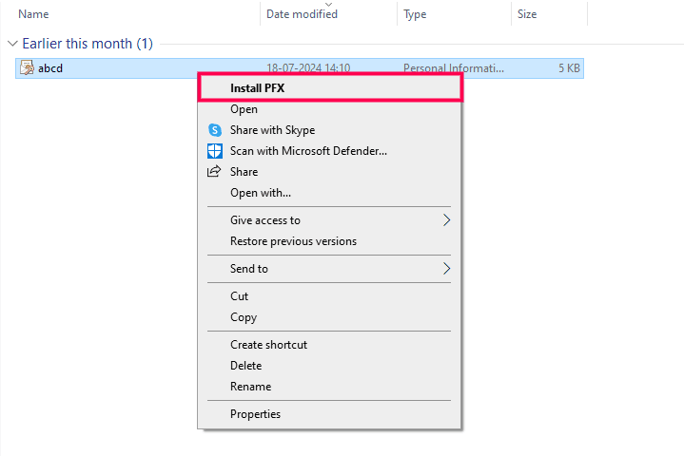Open Properties from the context menu
The height and width of the screenshot is (456, 684).
[x=255, y=414]
